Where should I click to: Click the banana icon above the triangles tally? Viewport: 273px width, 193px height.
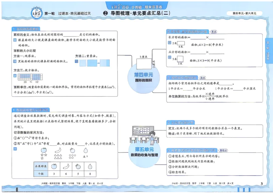(x=58, y=150)
